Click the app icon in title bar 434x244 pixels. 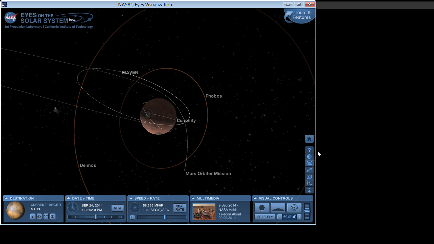pyautogui.click(x=4, y=4)
